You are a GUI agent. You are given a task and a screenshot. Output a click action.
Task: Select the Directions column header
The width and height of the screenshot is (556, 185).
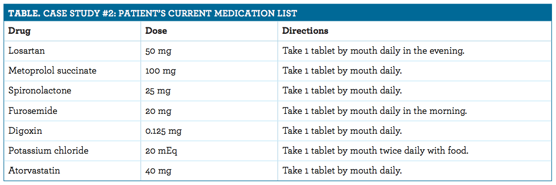tap(305, 31)
